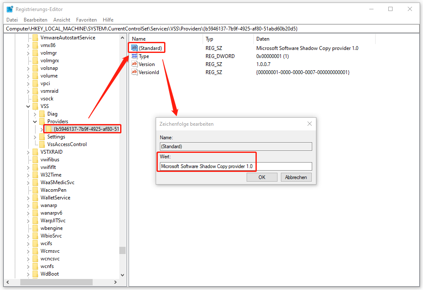This screenshot has width=423, height=290.
Task: Click the Diag folder icon
Action: tap(42, 114)
